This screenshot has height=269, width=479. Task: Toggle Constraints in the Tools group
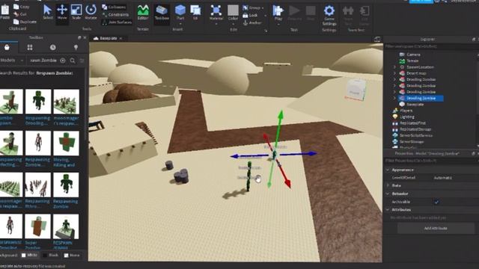point(115,14)
